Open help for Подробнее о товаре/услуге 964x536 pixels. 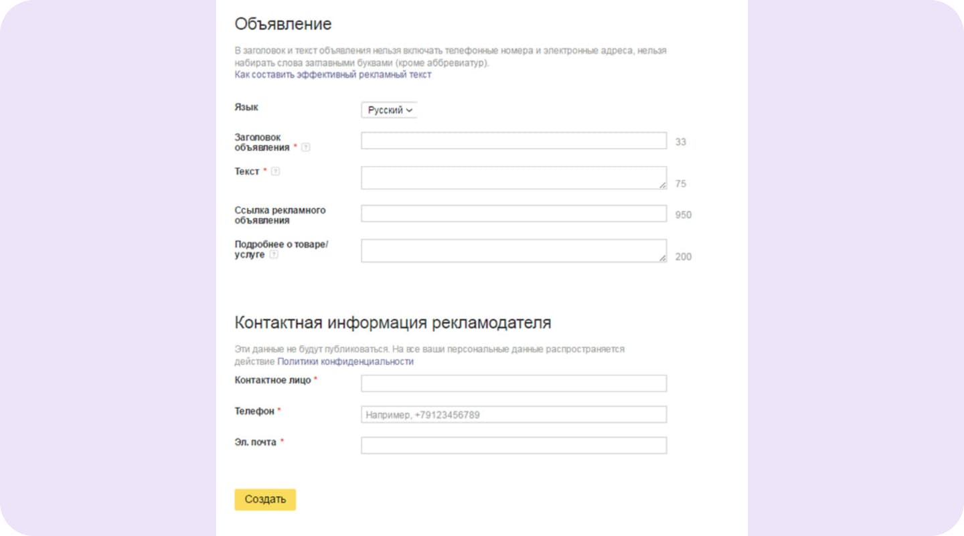pos(273,254)
